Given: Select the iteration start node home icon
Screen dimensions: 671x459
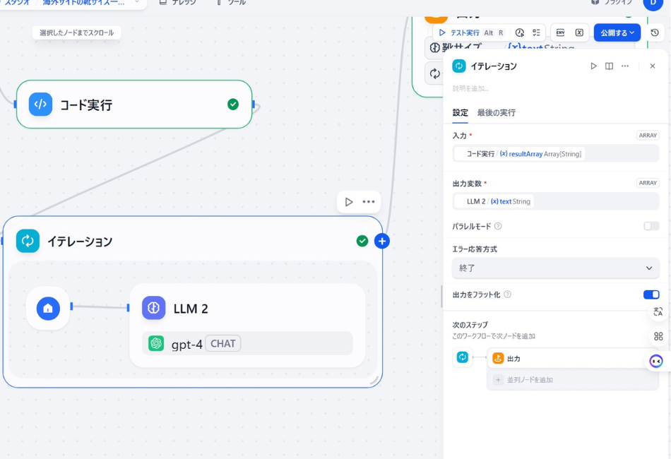Looking at the screenshot, I should coord(47,308).
